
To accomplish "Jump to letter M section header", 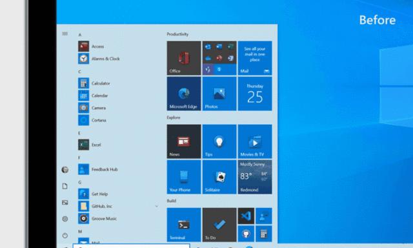I will (x=80, y=231).
